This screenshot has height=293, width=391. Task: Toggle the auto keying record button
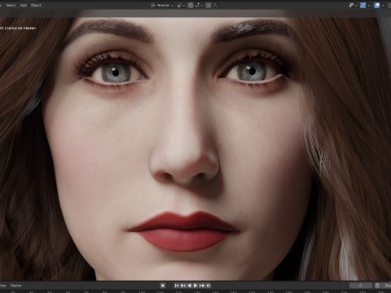pyautogui.click(x=163, y=286)
